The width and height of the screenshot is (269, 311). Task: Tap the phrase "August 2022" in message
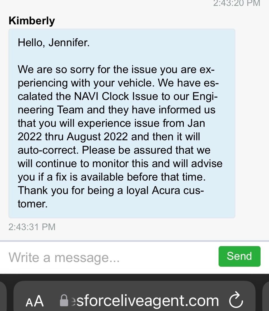coord(97,137)
